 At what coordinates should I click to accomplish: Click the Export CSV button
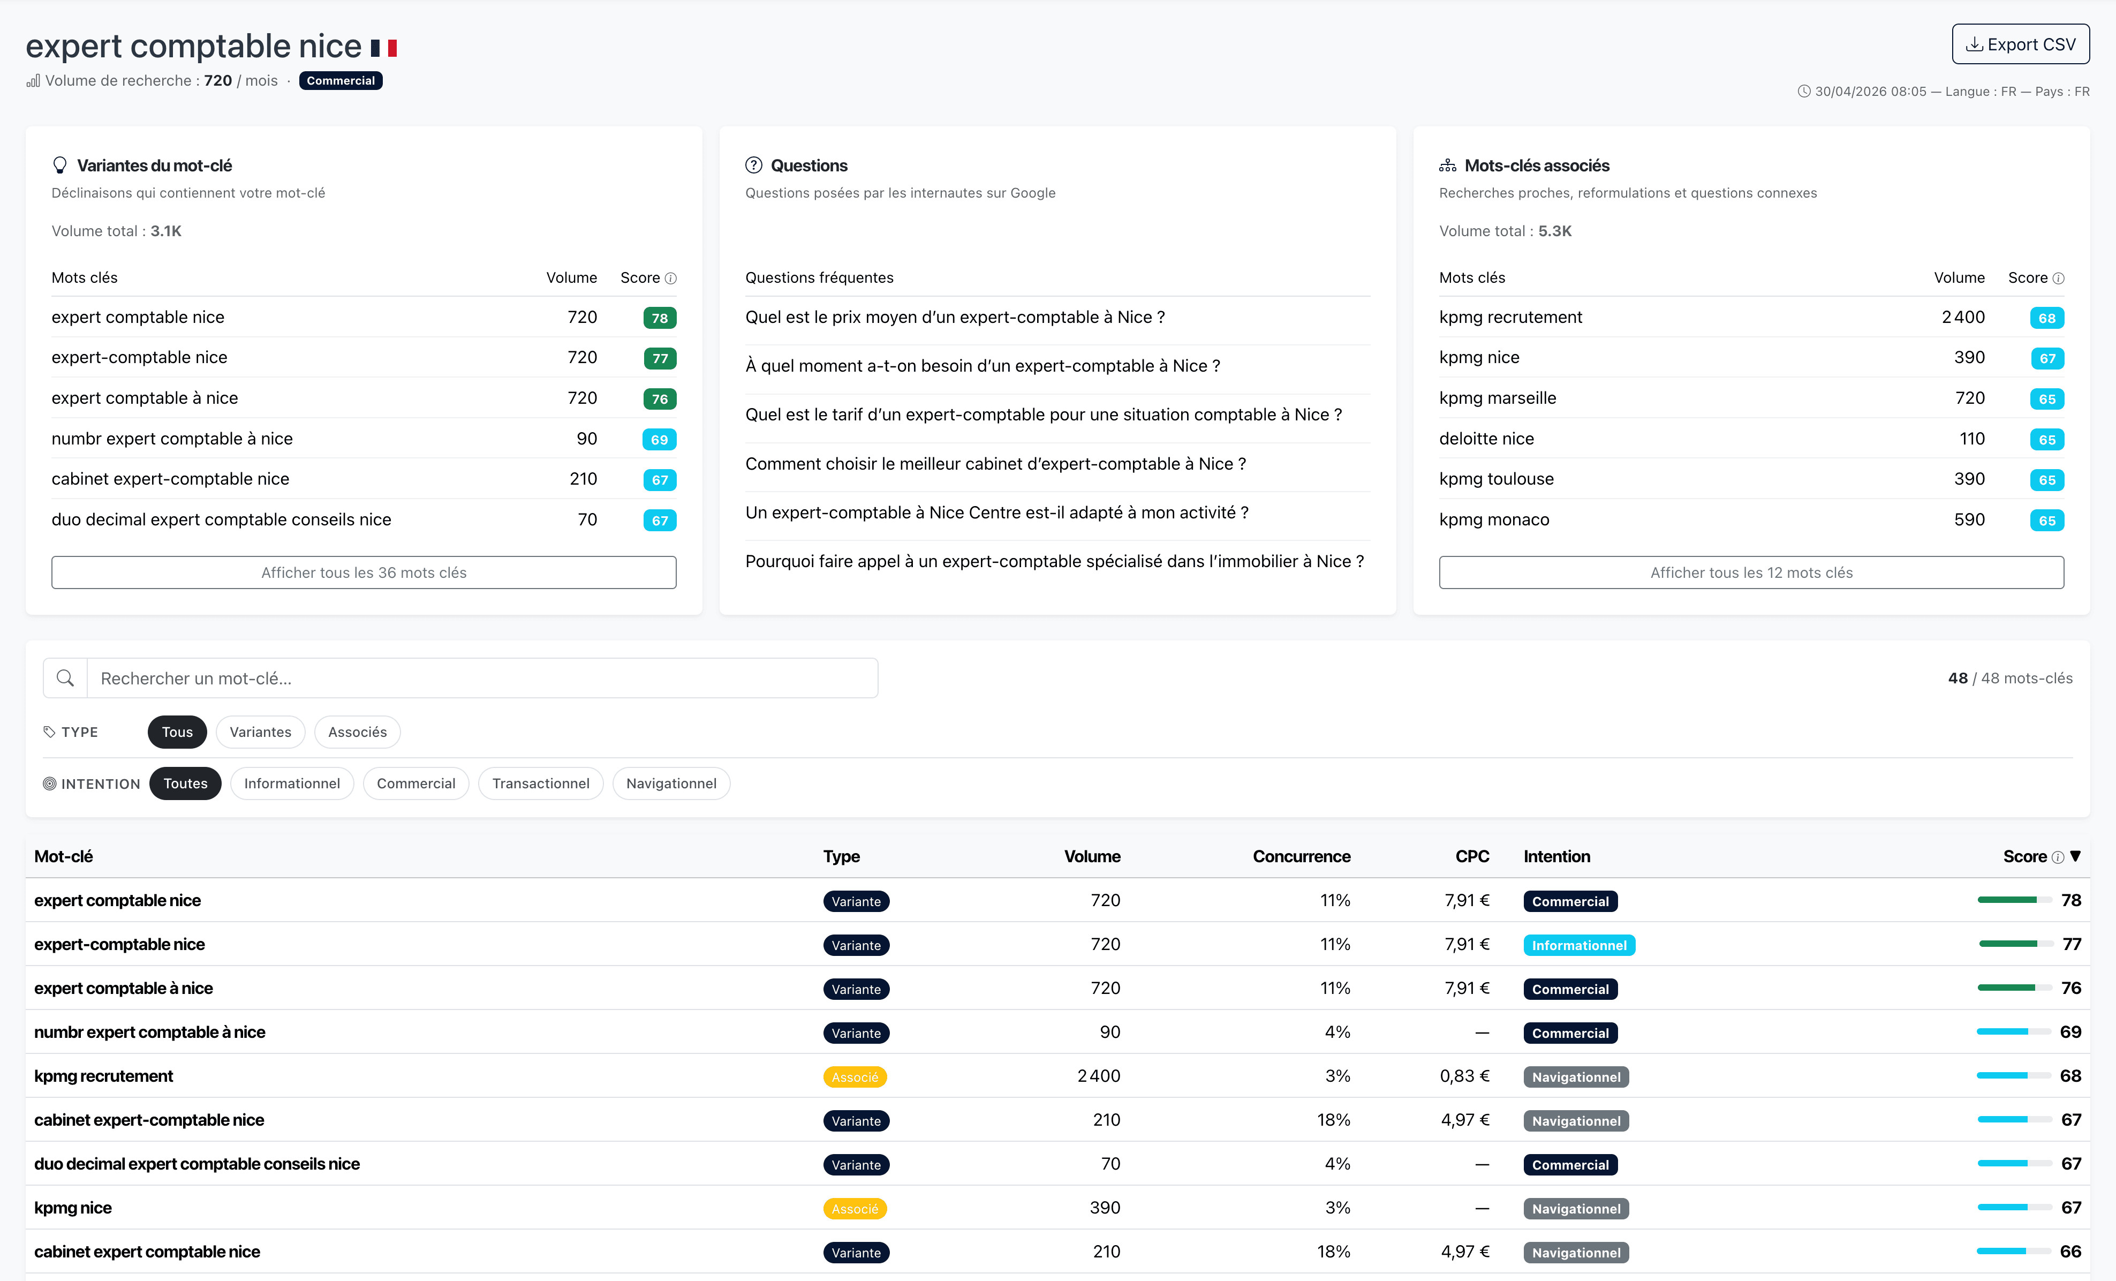point(2021,44)
